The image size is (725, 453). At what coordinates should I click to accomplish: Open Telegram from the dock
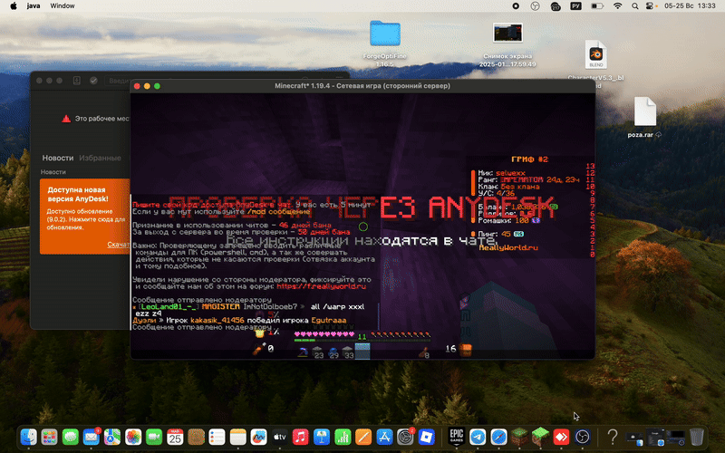(478, 437)
